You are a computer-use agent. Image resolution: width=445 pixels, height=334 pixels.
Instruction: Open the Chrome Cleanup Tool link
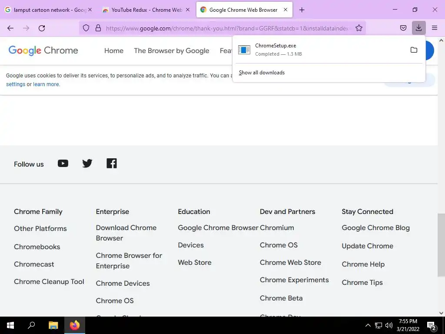click(49, 282)
